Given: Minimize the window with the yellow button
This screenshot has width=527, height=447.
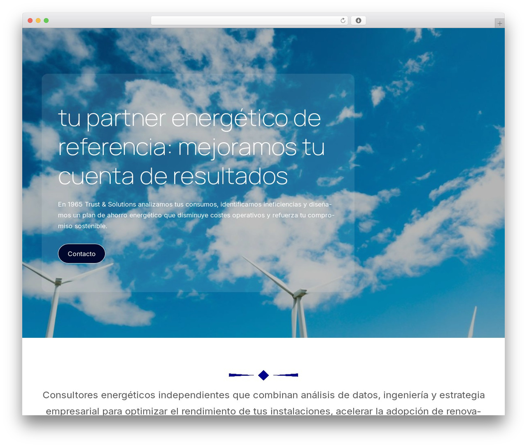Looking at the screenshot, I should pos(38,21).
